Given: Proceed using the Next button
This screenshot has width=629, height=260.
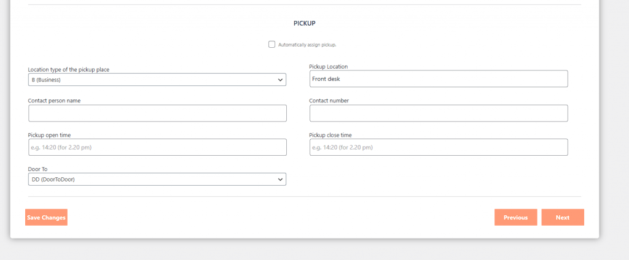Looking at the screenshot, I should point(562,217).
